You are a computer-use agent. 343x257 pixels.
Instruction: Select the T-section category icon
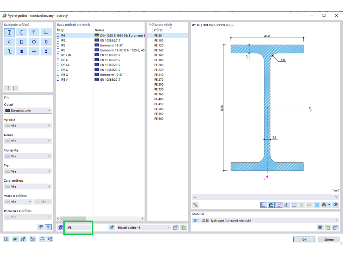(34, 32)
